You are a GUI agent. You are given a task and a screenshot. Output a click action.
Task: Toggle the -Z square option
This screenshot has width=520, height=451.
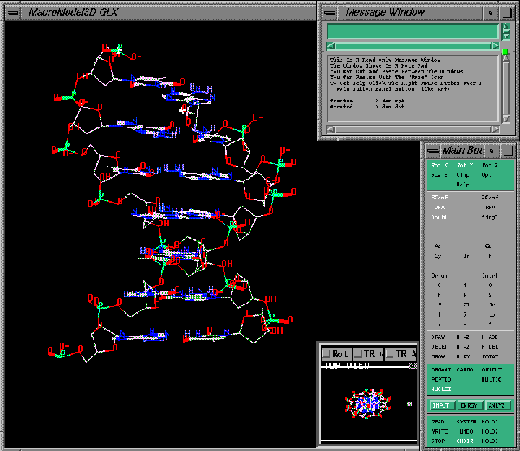tap(463, 337)
